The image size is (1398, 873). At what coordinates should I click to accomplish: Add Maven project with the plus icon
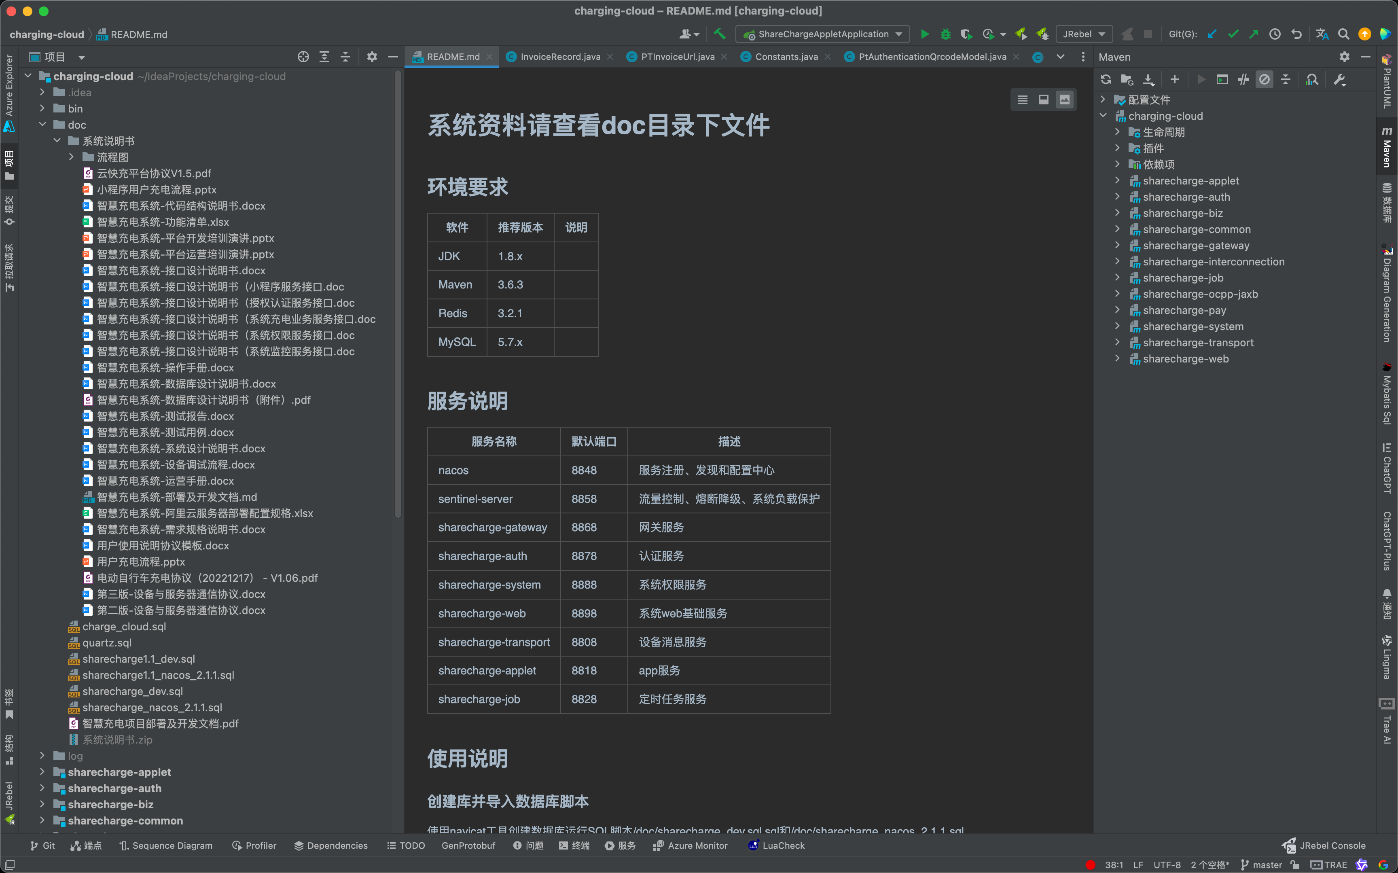pos(1174,80)
